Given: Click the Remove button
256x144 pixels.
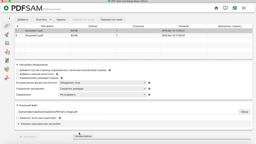Looking at the screenshot, I should coord(61,20).
